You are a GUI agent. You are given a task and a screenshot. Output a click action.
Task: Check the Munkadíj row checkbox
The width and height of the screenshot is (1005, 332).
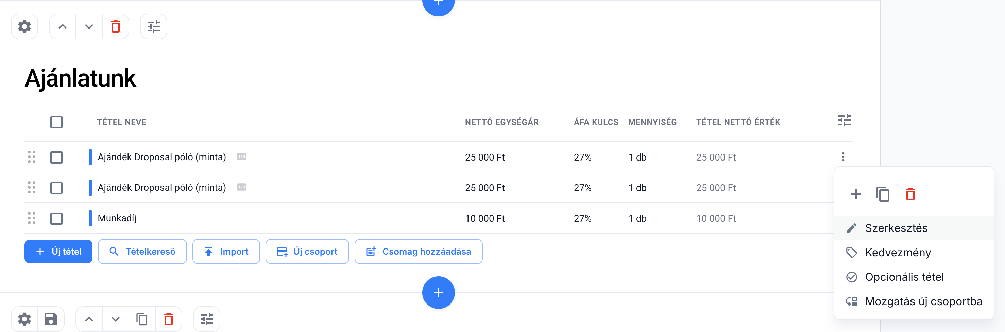(x=56, y=218)
